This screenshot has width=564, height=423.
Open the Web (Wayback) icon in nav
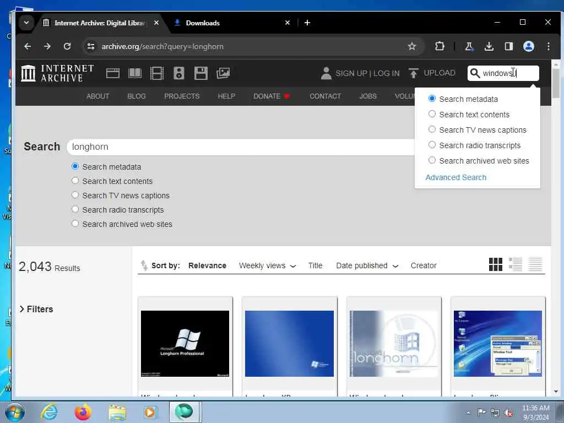click(112, 73)
